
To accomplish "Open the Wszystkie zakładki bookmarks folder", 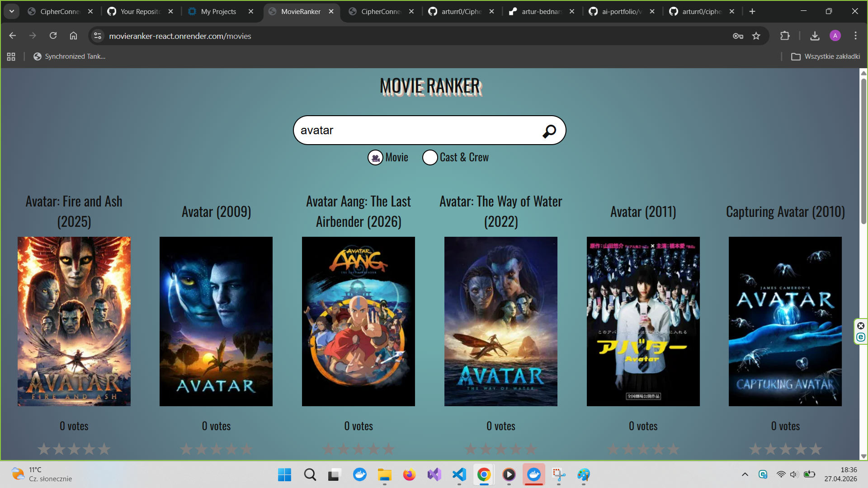I will pos(826,56).
